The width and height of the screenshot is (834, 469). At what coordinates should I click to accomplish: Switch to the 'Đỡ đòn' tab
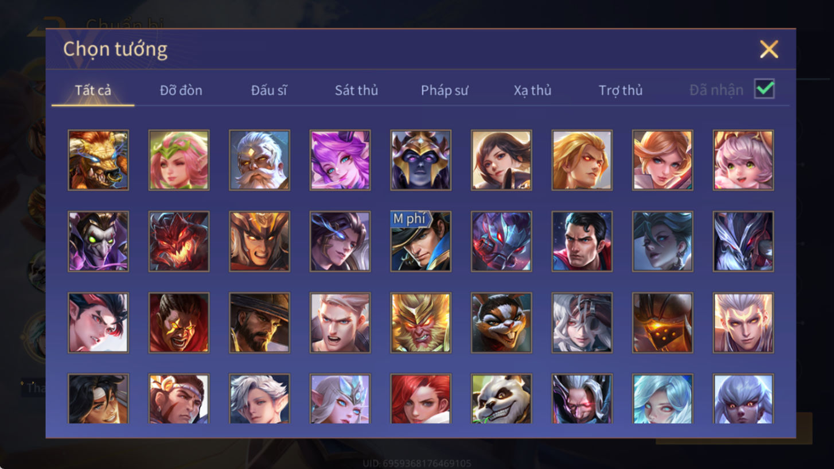[x=181, y=90]
